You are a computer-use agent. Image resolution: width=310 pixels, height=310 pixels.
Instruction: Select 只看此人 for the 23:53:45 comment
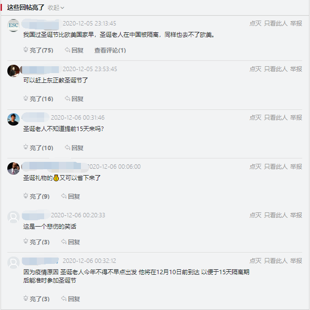276,69
